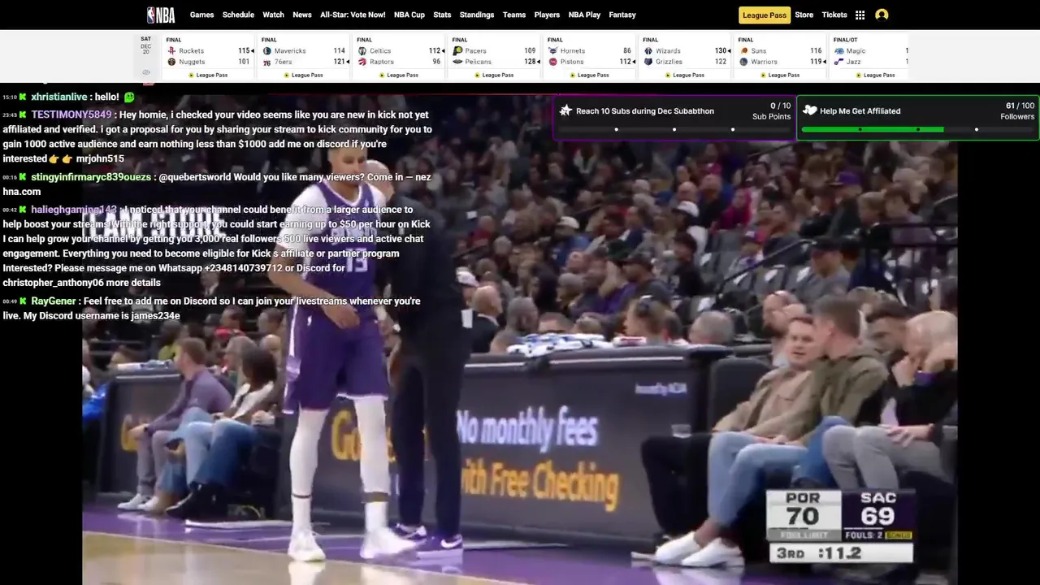Click League Pass under Pacers vs Pelicans
Viewport: 1040px width, 585px height.
tap(494, 75)
